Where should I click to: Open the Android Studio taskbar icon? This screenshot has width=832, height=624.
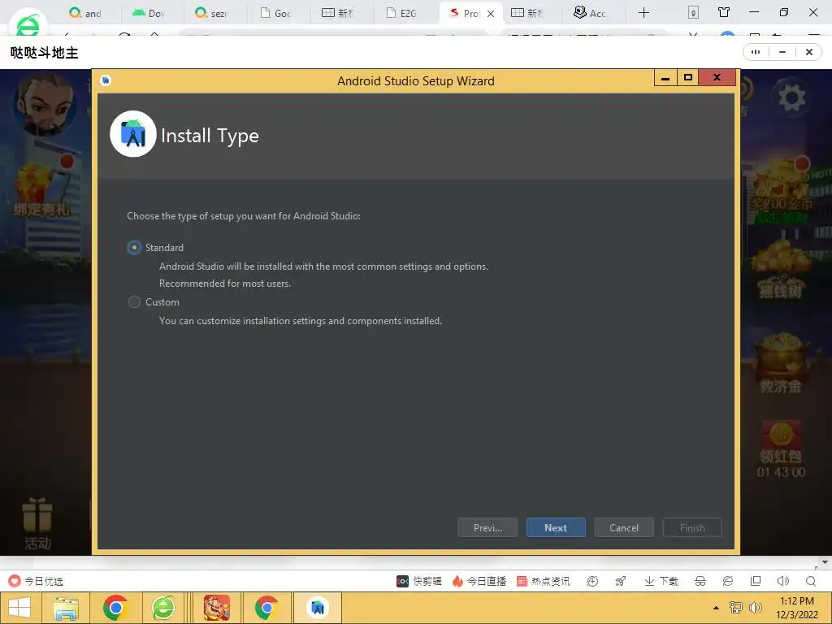[x=318, y=608]
